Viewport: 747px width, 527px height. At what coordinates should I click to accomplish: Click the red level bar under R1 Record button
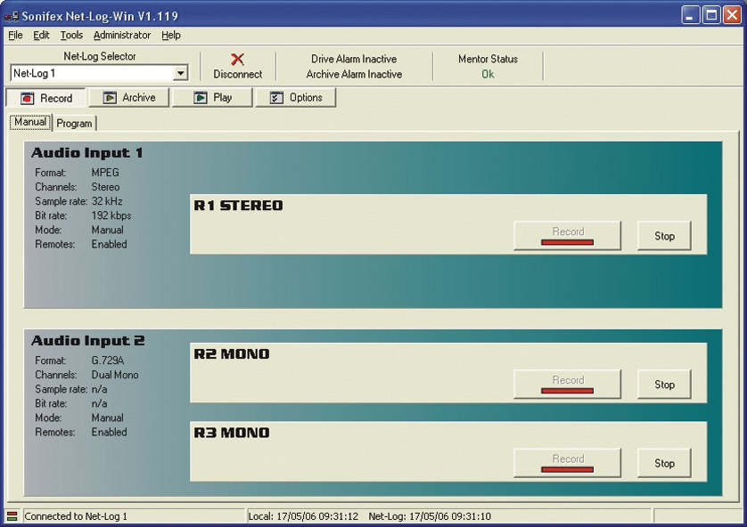(x=567, y=242)
